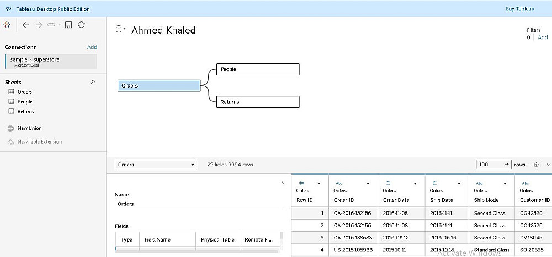Click Add under Filters
This screenshot has width=552, height=257.
(x=543, y=37)
